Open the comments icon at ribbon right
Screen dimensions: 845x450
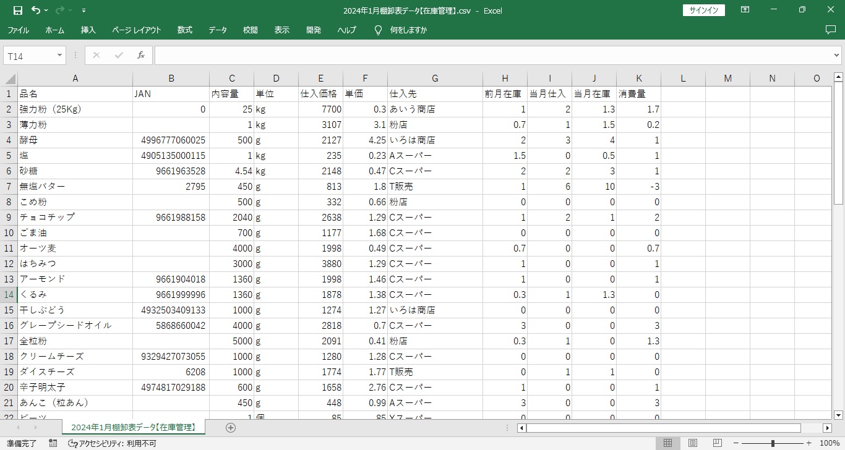pos(831,30)
